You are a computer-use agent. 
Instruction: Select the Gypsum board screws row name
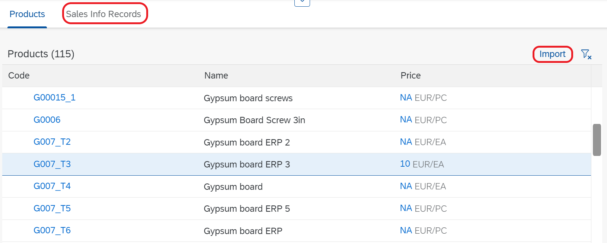248,98
